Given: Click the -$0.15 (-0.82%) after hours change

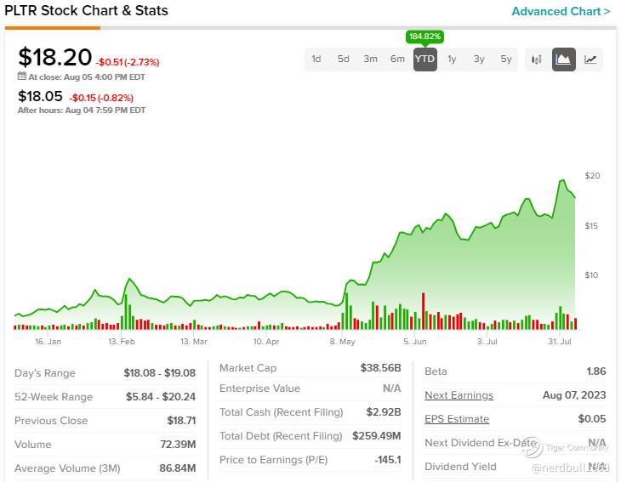Looking at the screenshot, I should tap(101, 98).
